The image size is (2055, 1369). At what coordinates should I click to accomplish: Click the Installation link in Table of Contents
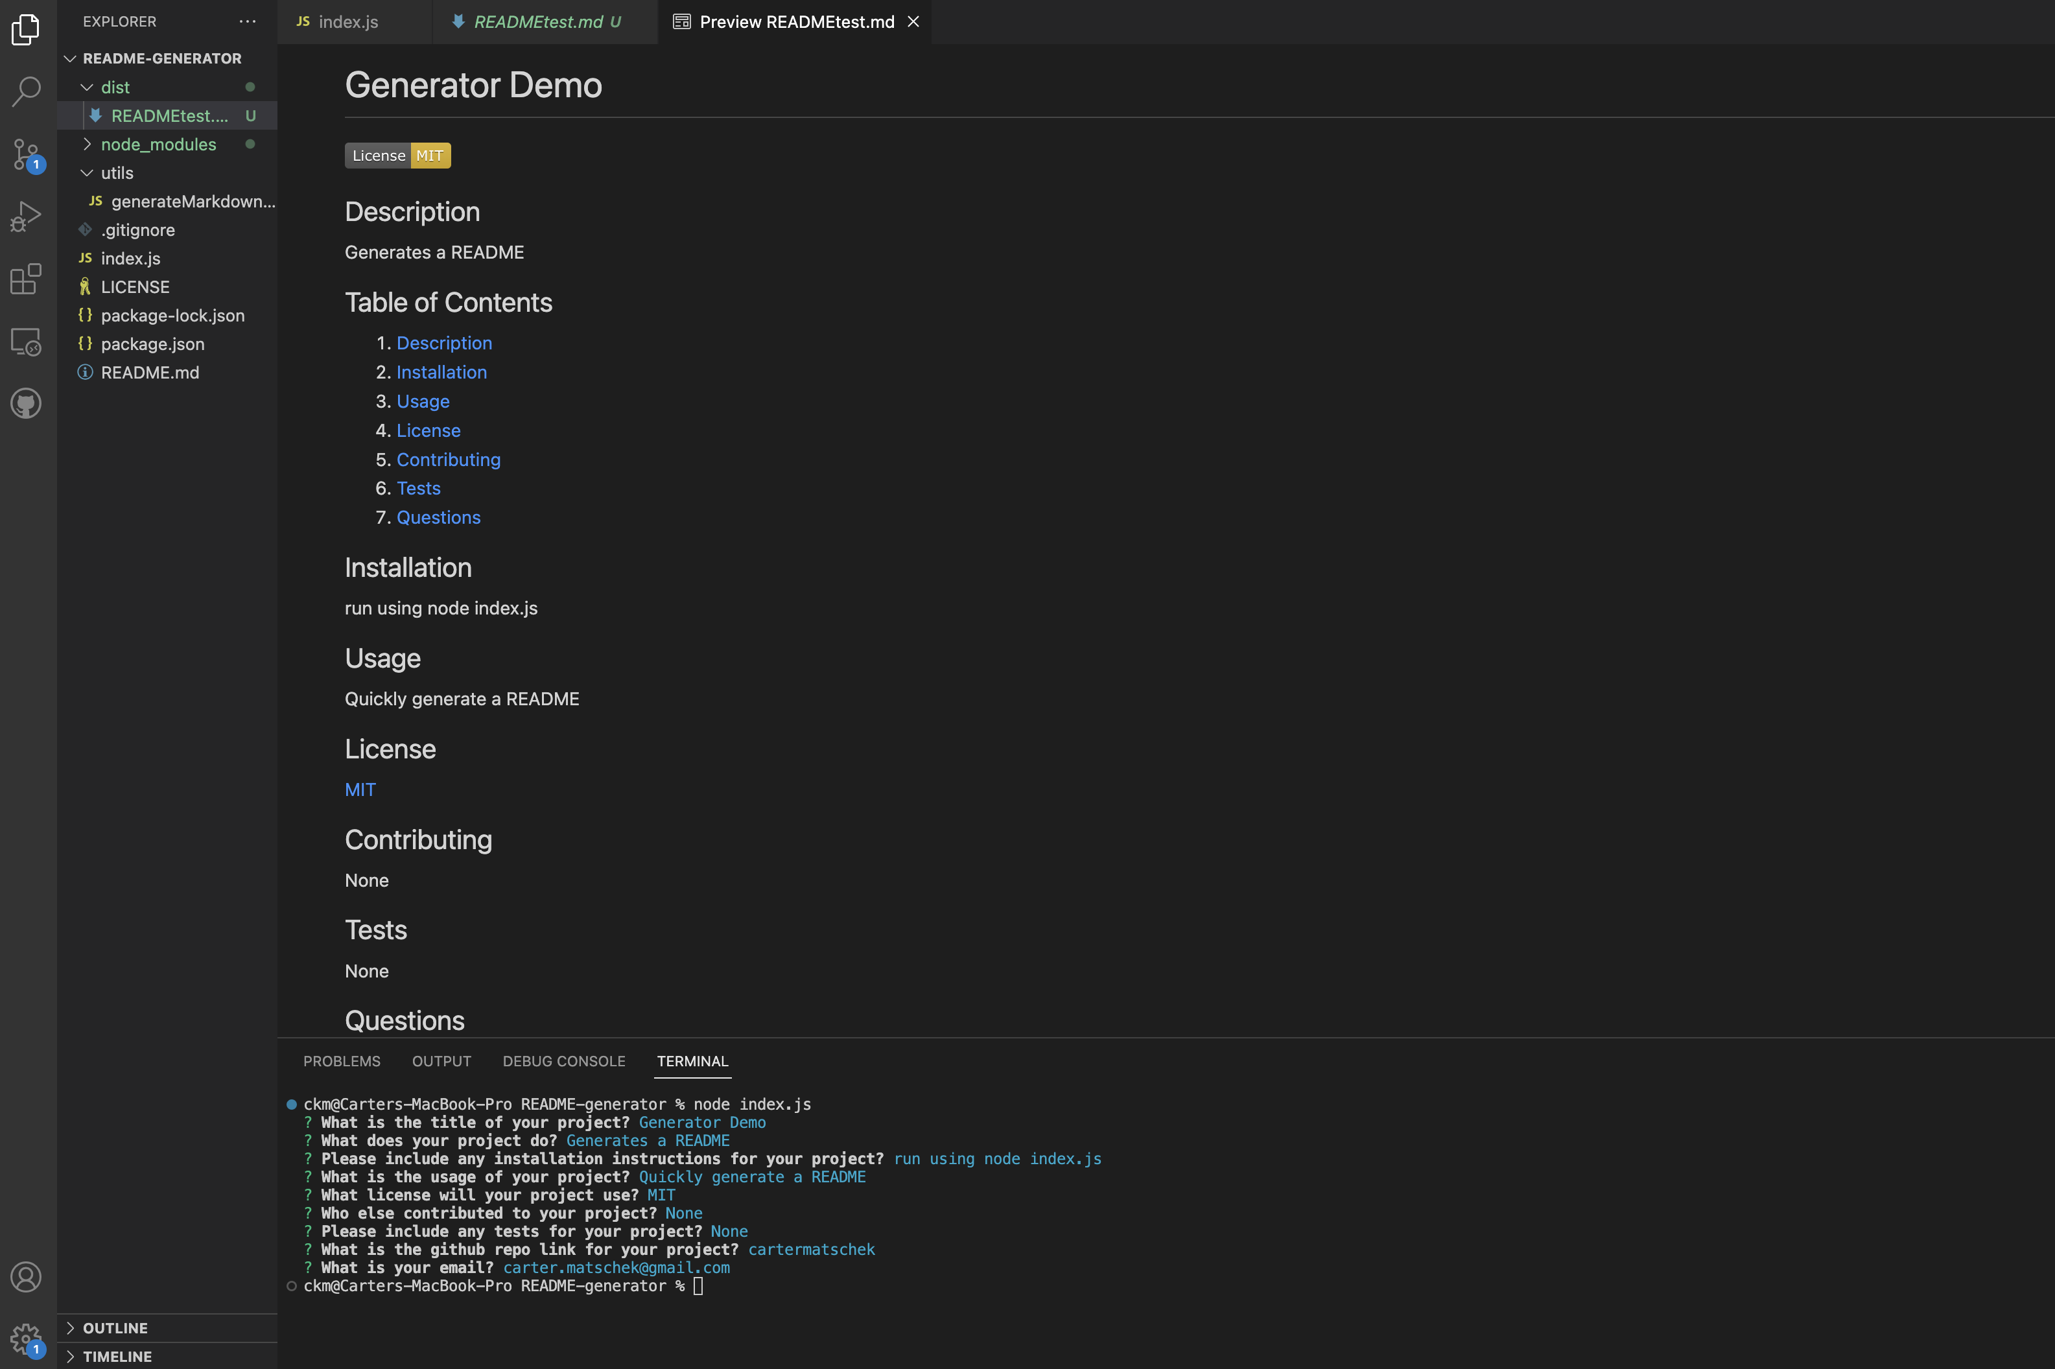click(441, 372)
